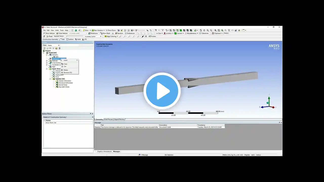Select the Force load item
This screenshot has height=182, width=324.
[57, 77]
